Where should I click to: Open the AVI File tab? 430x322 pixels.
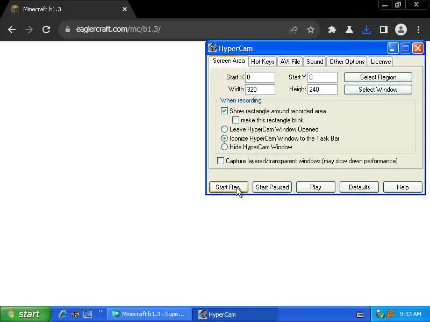point(290,62)
